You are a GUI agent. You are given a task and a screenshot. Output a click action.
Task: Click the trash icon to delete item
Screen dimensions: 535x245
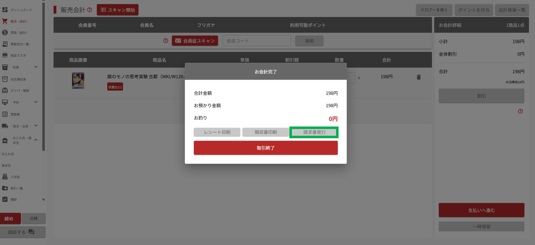pos(418,77)
